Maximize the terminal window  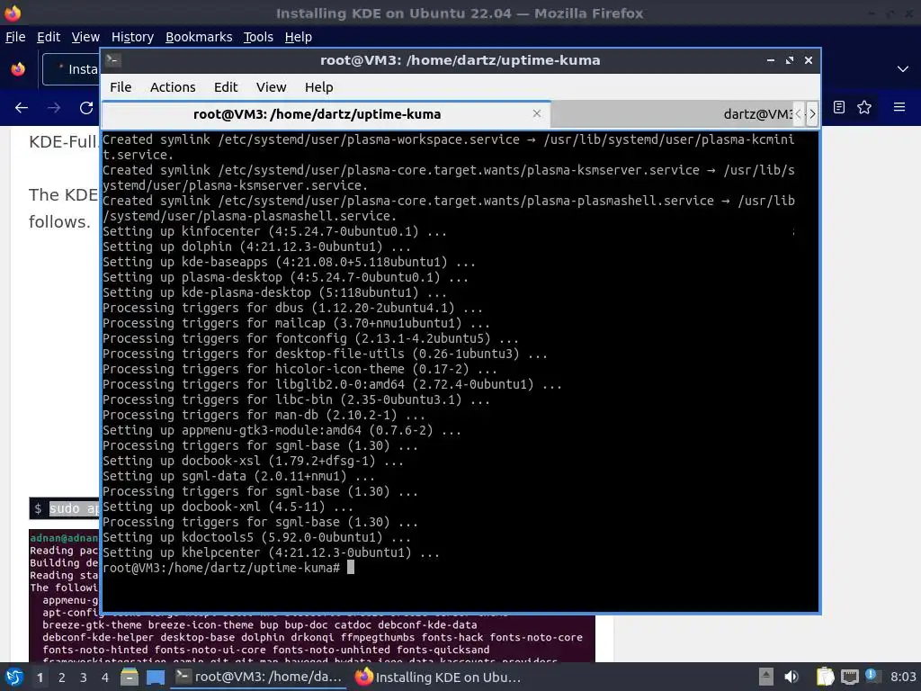[x=790, y=60]
